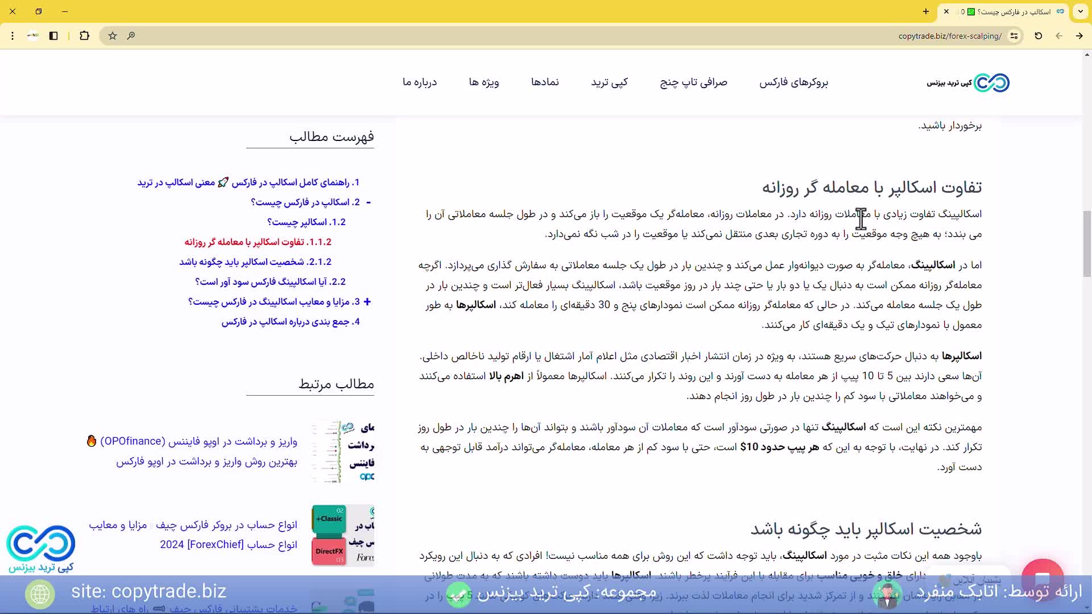Select کپی ترید in the navigation menu
The image size is (1092, 614).
click(610, 82)
